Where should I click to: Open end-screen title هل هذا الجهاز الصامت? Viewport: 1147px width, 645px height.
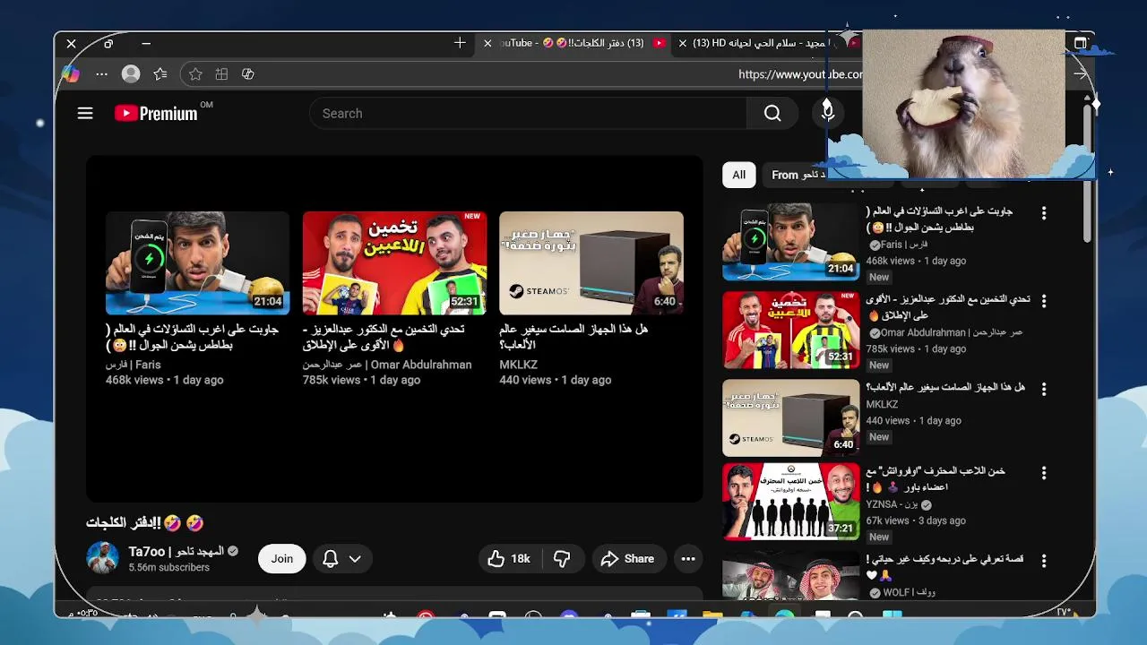click(573, 337)
